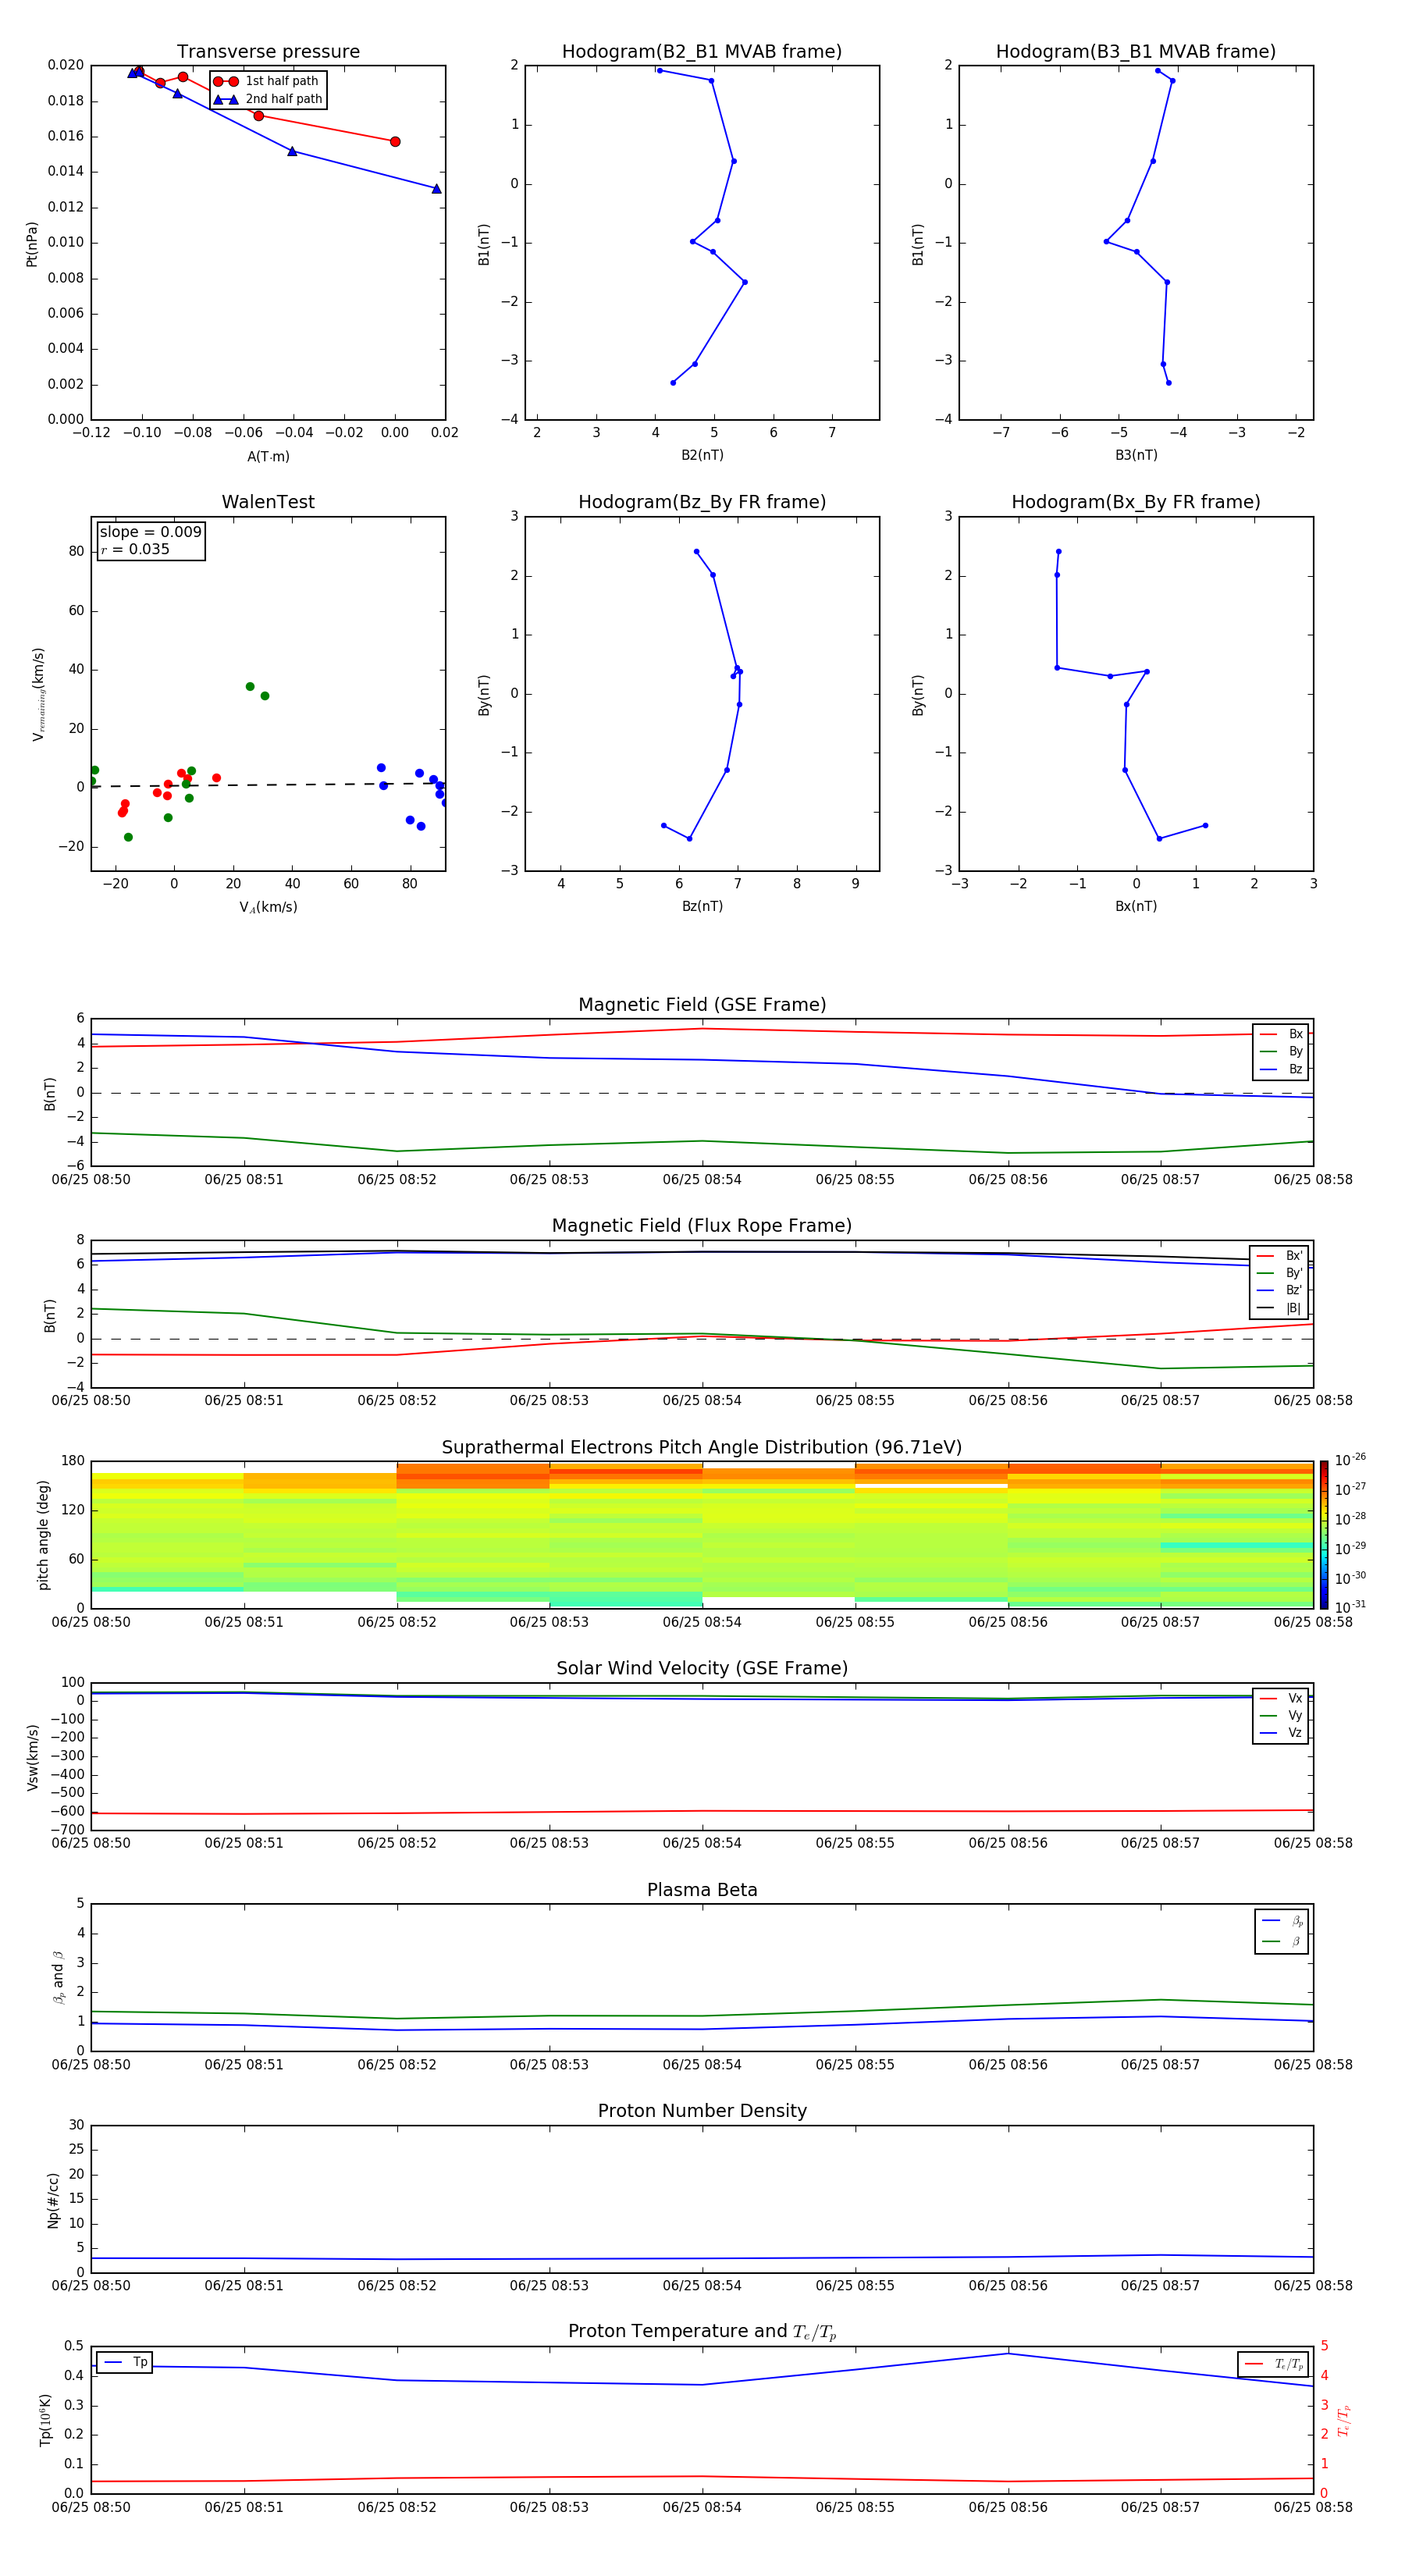Click 'Magnetic Field (GSE Frame)' title
The height and width of the screenshot is (2576, 1405).
702,1005
